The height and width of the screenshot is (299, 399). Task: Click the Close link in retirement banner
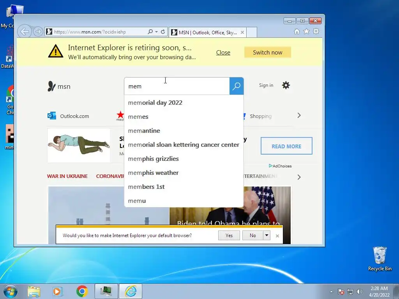pyautogui.click(x=223, y=53)
